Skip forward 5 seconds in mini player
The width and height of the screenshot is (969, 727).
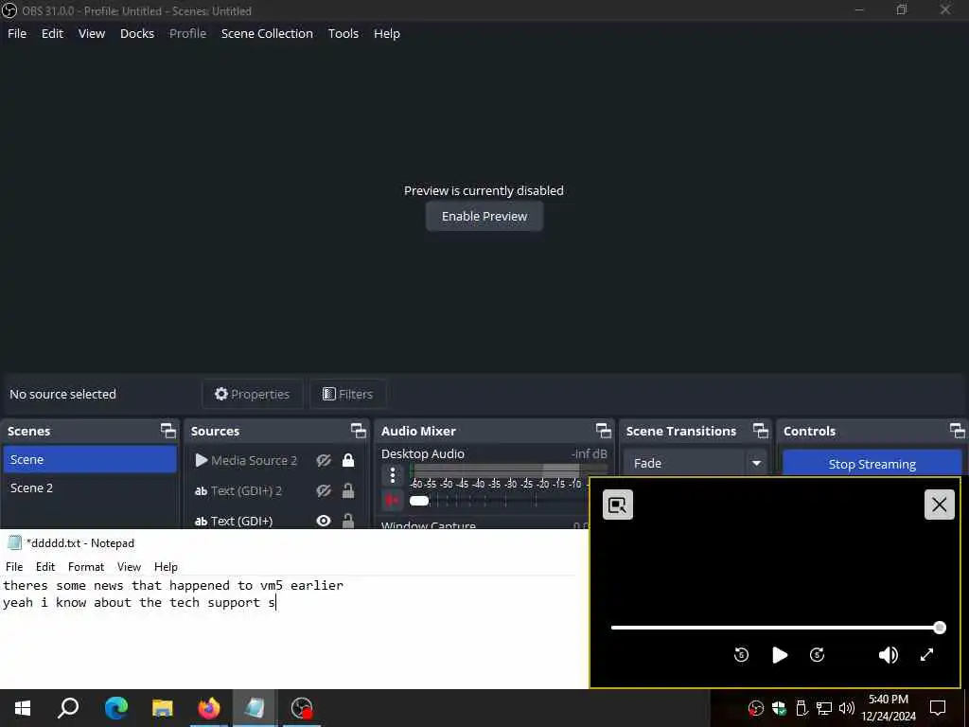(x=817, y=655)
